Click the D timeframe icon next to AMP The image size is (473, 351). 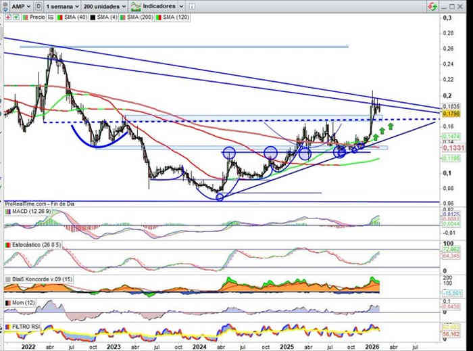tap(38, 5)
